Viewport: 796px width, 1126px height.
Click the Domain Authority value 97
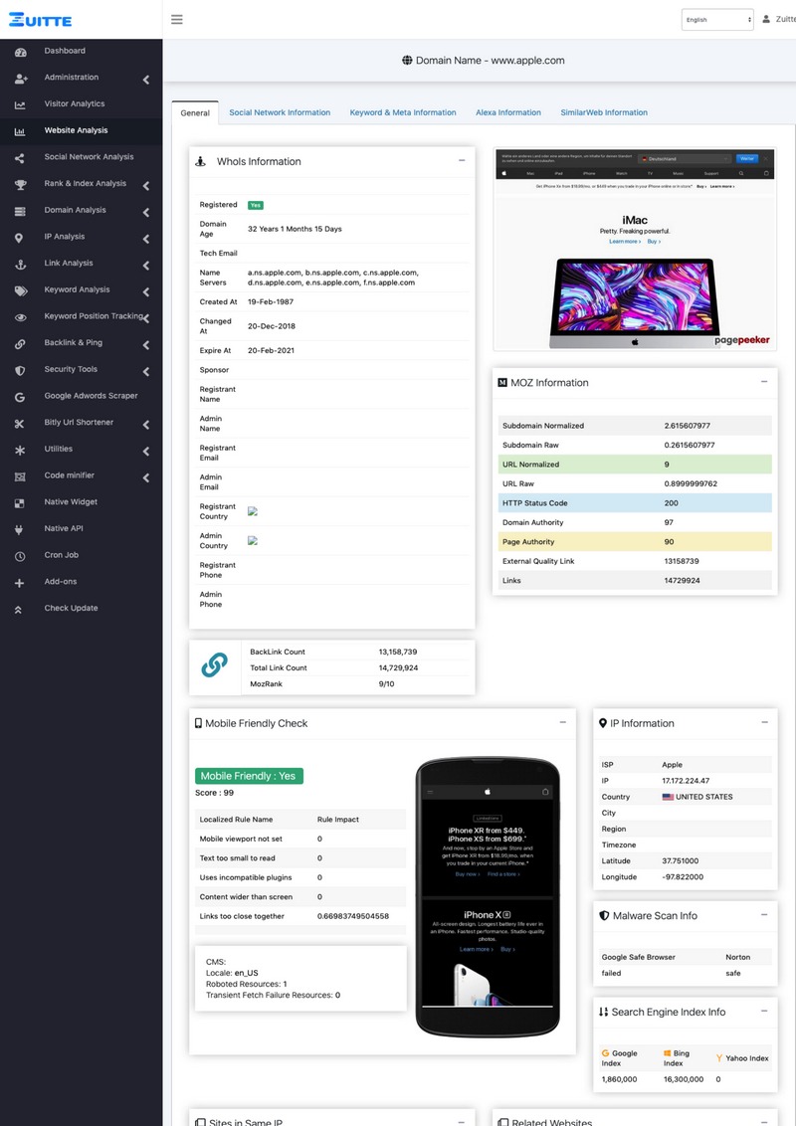669,523
